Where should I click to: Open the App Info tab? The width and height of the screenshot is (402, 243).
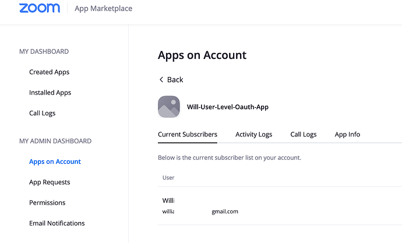pos(347,135)
